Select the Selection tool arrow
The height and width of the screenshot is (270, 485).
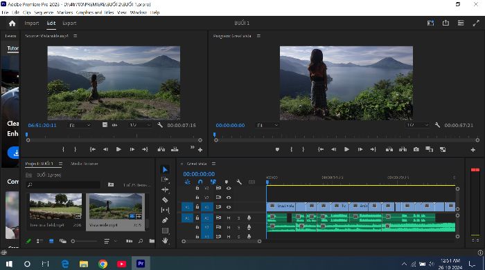(x=165, y=169)
